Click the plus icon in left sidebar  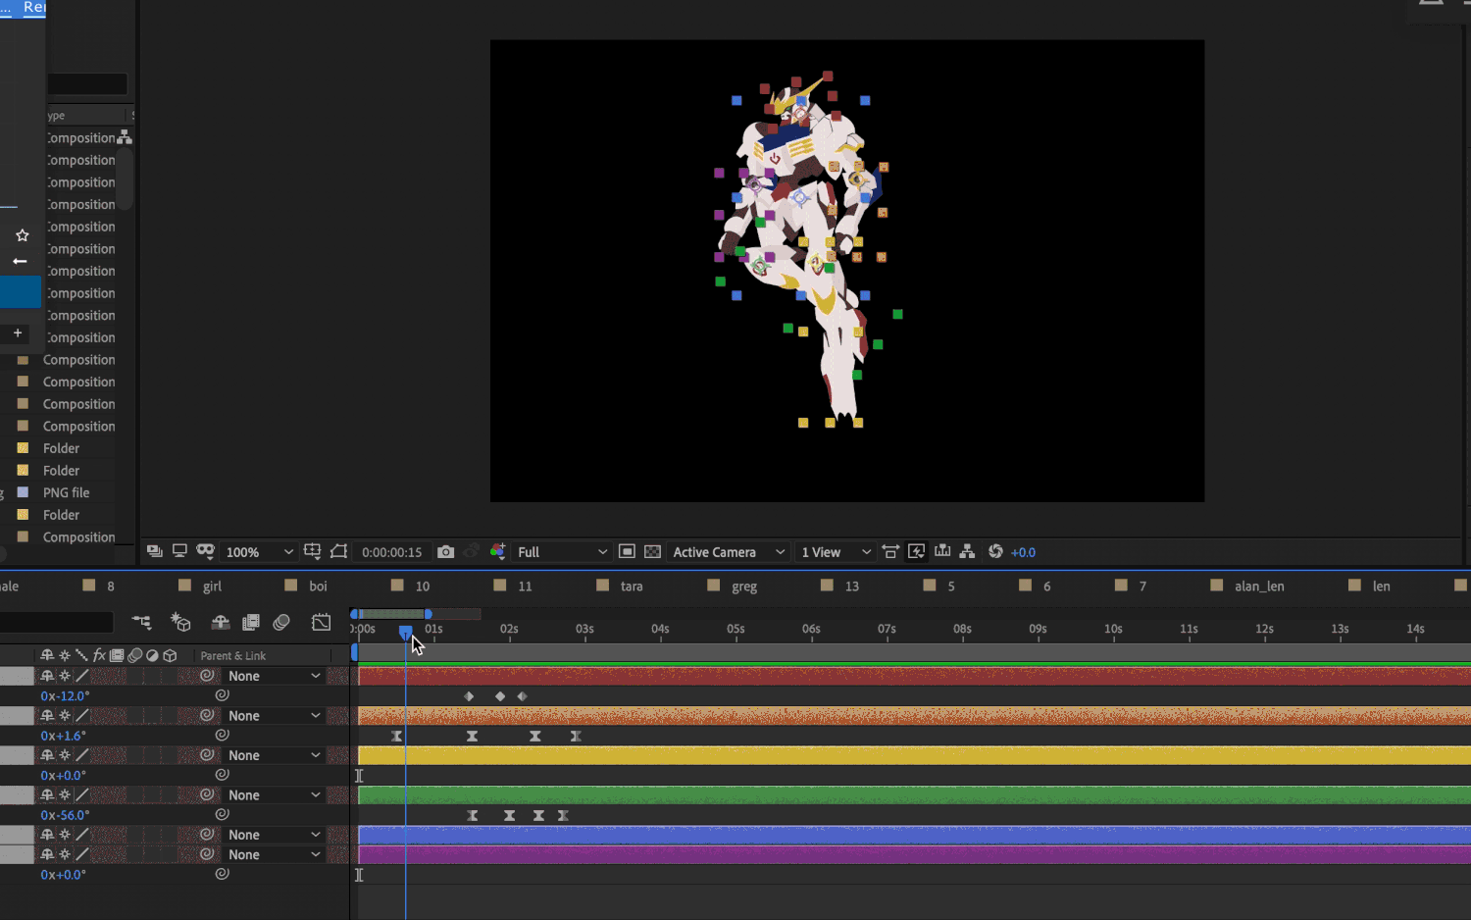(18, 333)
